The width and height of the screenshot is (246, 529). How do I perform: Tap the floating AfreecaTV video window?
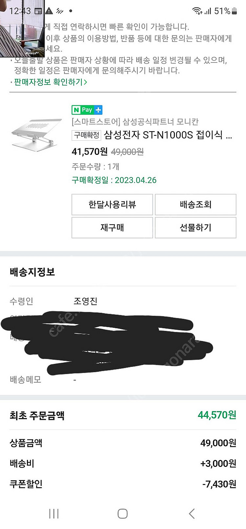(22, 30)
